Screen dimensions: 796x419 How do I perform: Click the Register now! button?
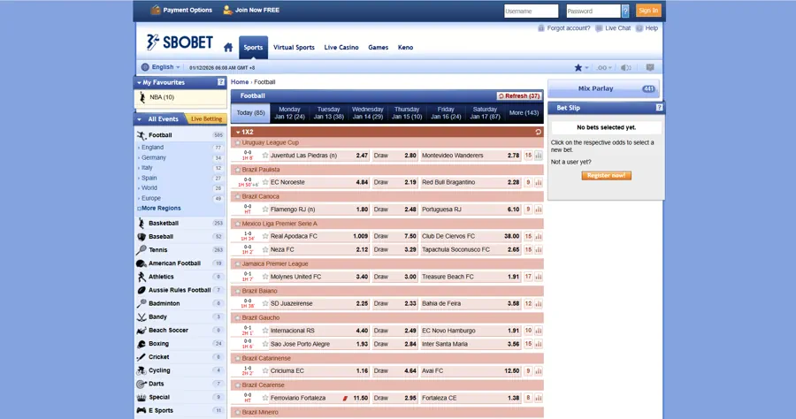click(606, 176)
